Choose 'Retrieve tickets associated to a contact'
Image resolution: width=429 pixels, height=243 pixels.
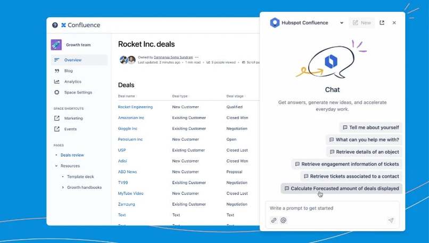tap(351, 177)
